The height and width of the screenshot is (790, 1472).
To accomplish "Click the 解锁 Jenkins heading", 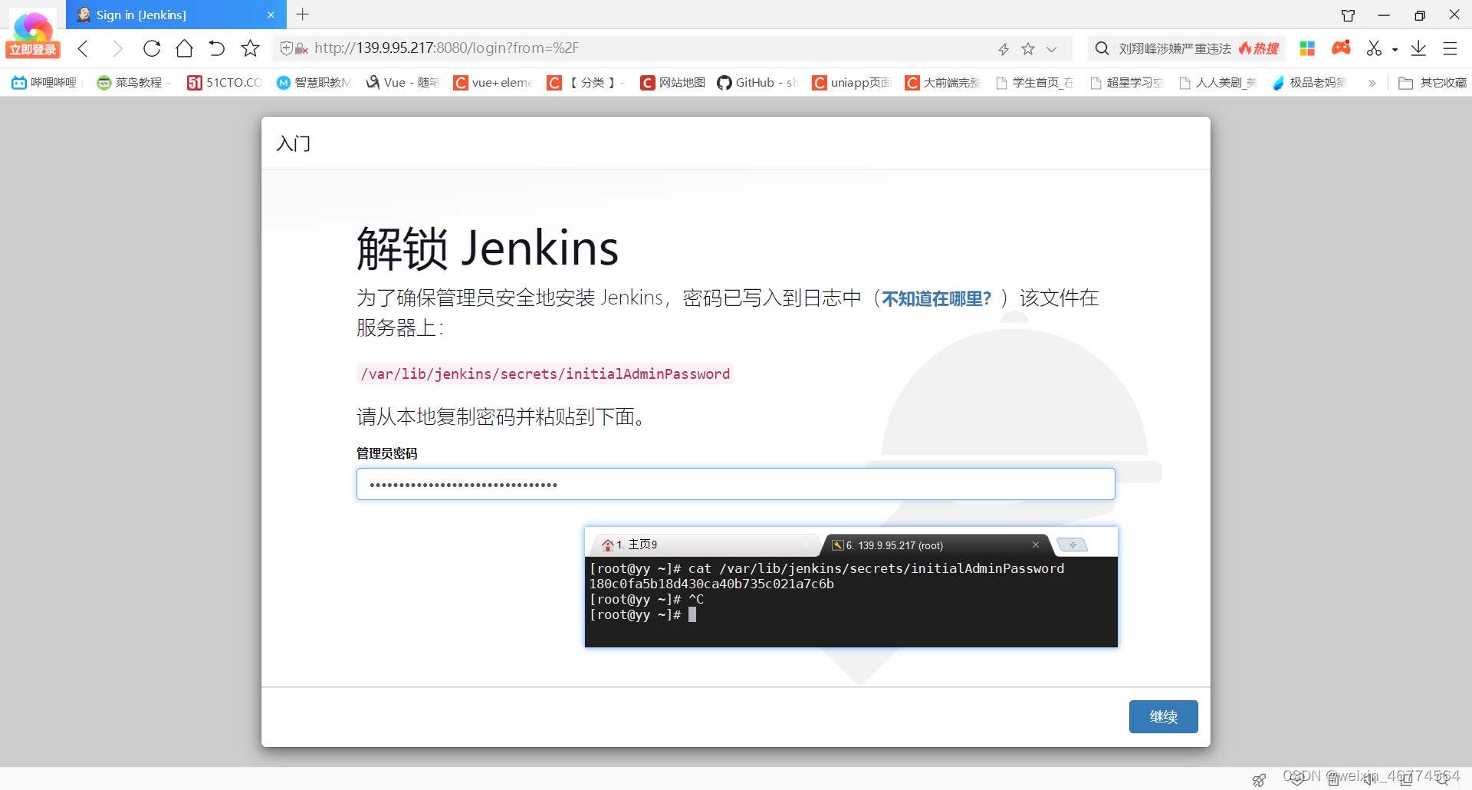I will (x=487, y=249).
